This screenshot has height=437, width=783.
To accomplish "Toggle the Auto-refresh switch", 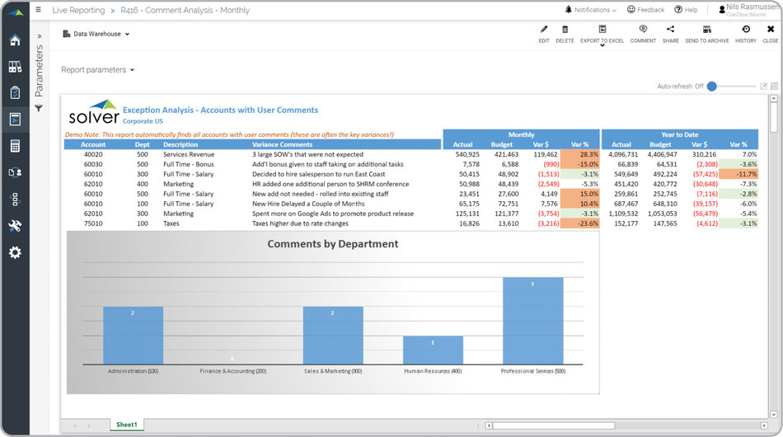I will coord(713,87).
